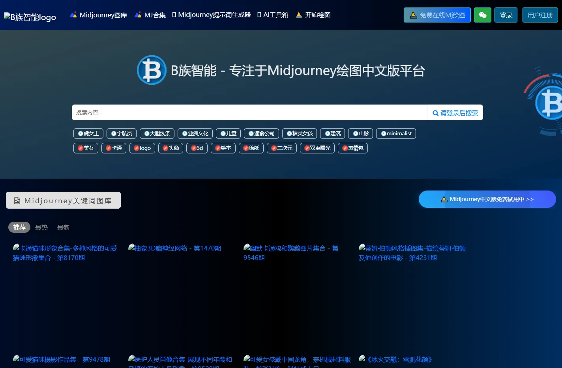Select the 速食公司 tag
The width and height of the screenshot is (562, 368).
[x=261, y=133]
